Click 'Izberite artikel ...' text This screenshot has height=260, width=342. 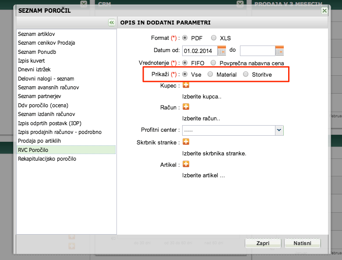204,176
